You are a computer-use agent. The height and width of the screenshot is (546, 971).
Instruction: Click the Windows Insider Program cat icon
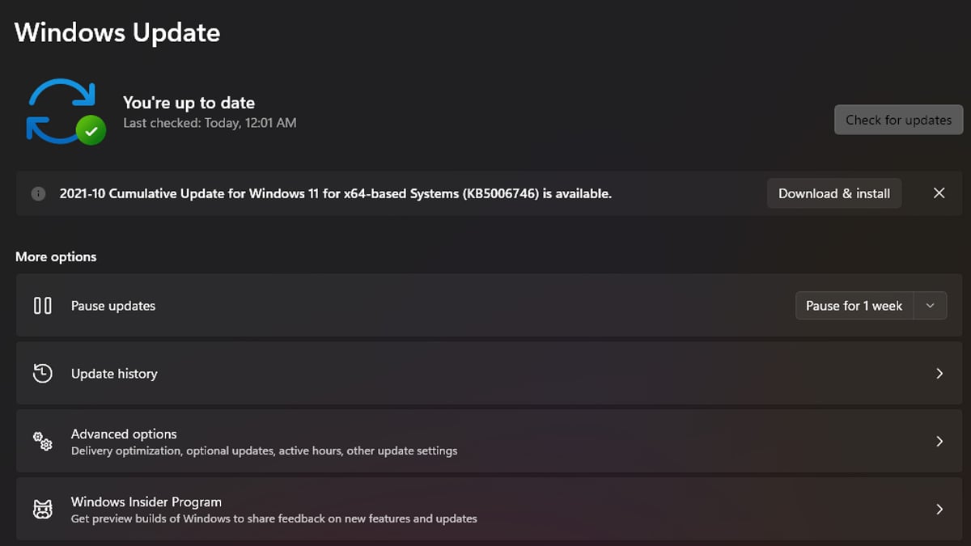[43, 510]
